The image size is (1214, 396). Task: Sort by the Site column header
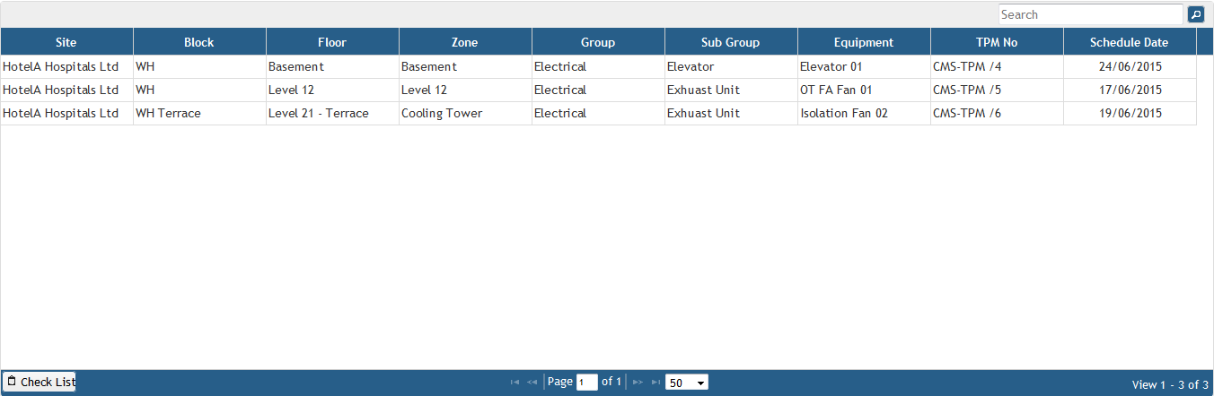coord(66,42)
